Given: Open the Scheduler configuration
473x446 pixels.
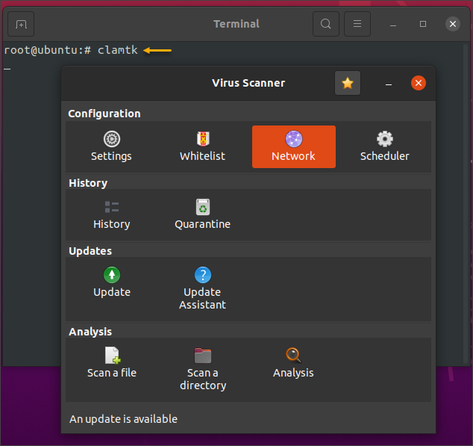Looking at the screenshot, I should coord(385,146).
